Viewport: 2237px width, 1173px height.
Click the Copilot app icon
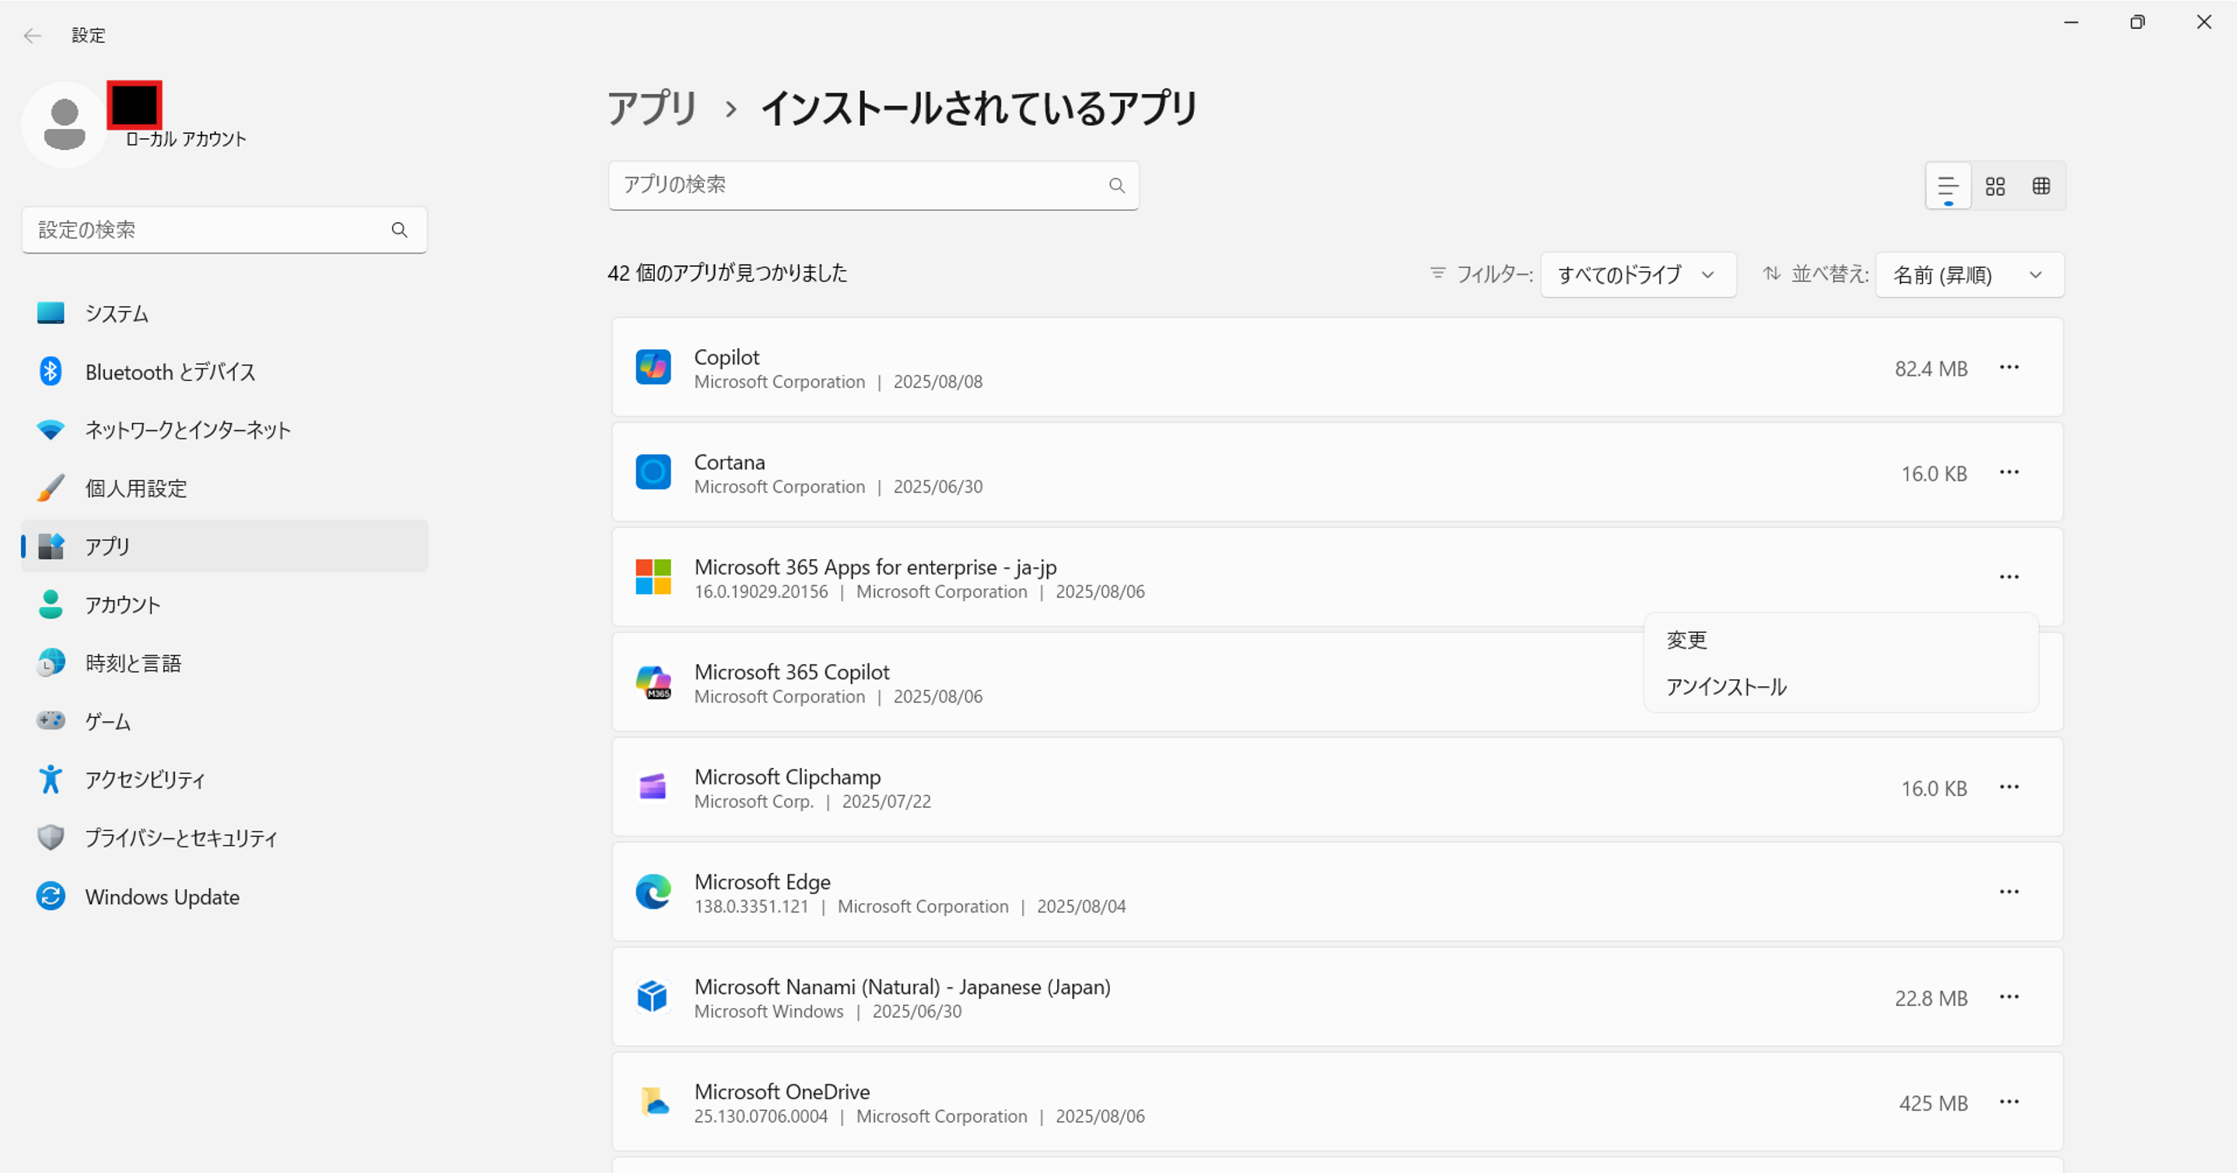[x=653, y=367]
